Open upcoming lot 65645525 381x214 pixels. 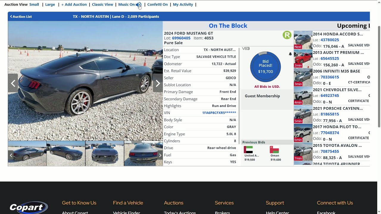coord(330,59)
